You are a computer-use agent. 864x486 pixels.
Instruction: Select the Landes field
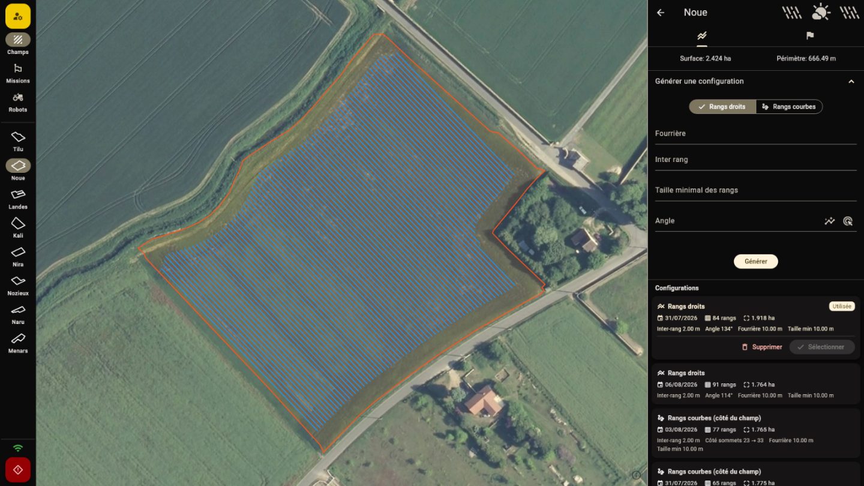tap(18, 199)
